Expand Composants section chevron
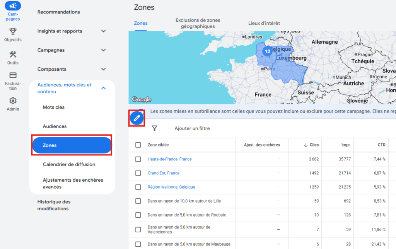 pos(103,69)
